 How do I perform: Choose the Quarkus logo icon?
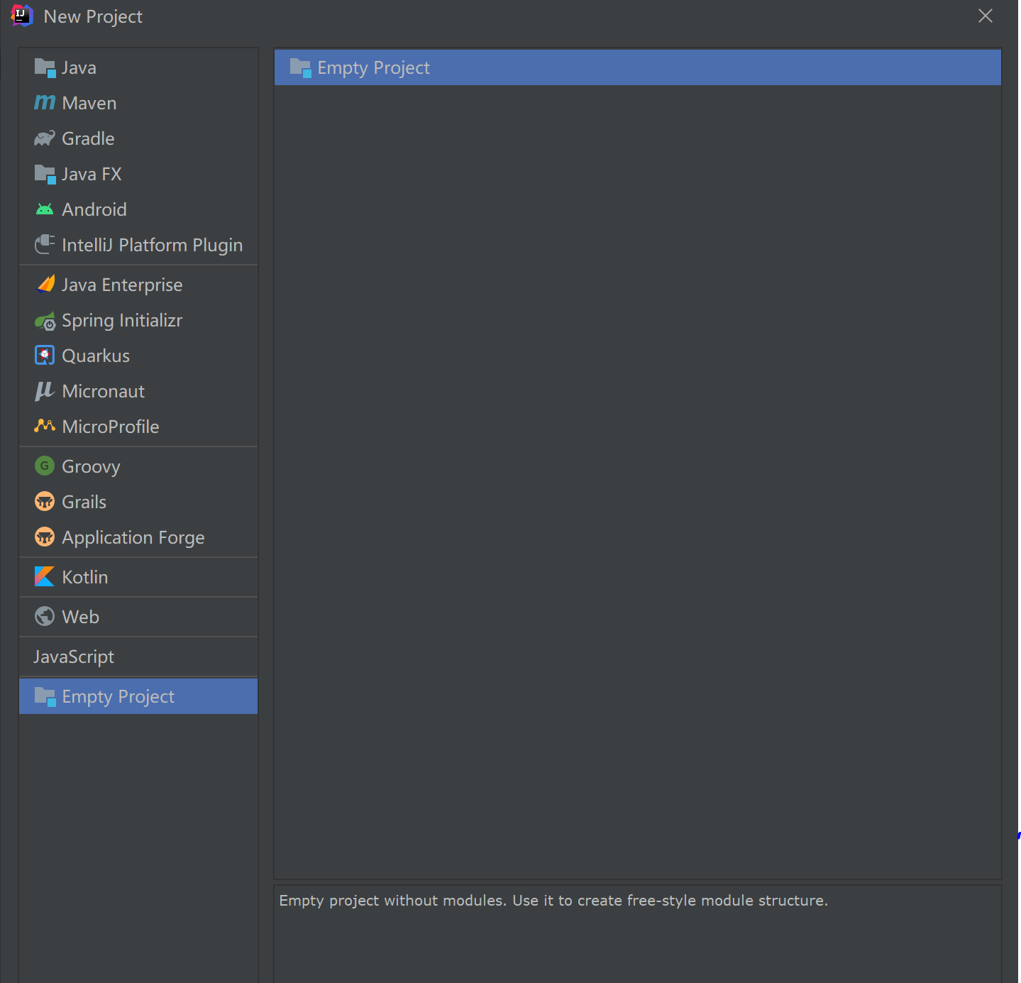click(x=45, y=356)
